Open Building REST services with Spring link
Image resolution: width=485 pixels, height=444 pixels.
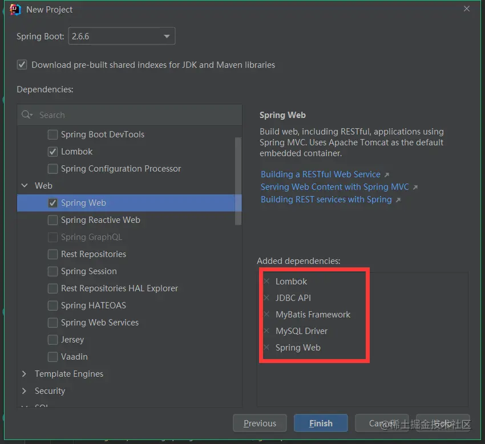pyautogui.click(x=326, y=199)
